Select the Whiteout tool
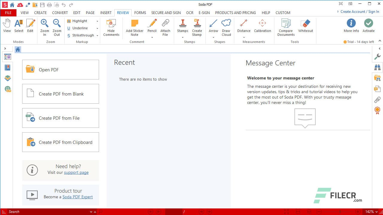Screen dimensions: 383x215 point(305,27)
